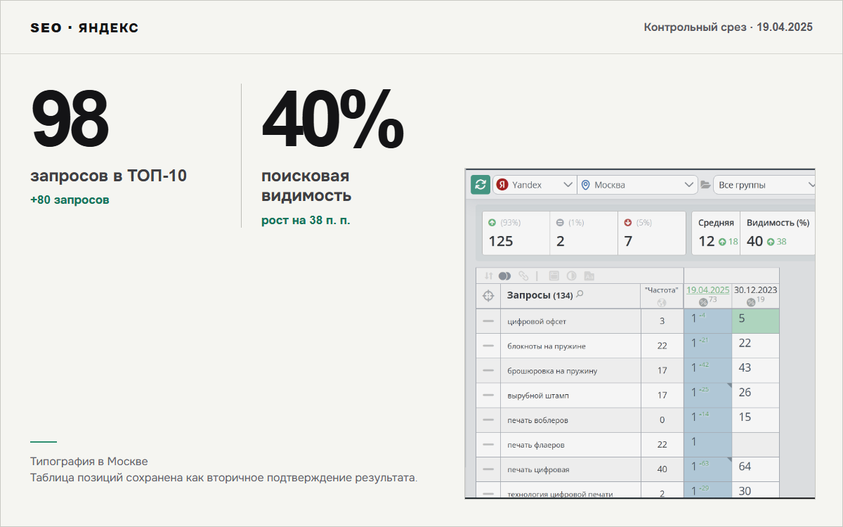Click query "цифровой офсет"
The height and width of the screenshot is (527, 843).
click(537, 321)
